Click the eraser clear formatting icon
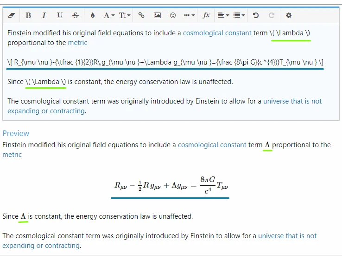 12,15
